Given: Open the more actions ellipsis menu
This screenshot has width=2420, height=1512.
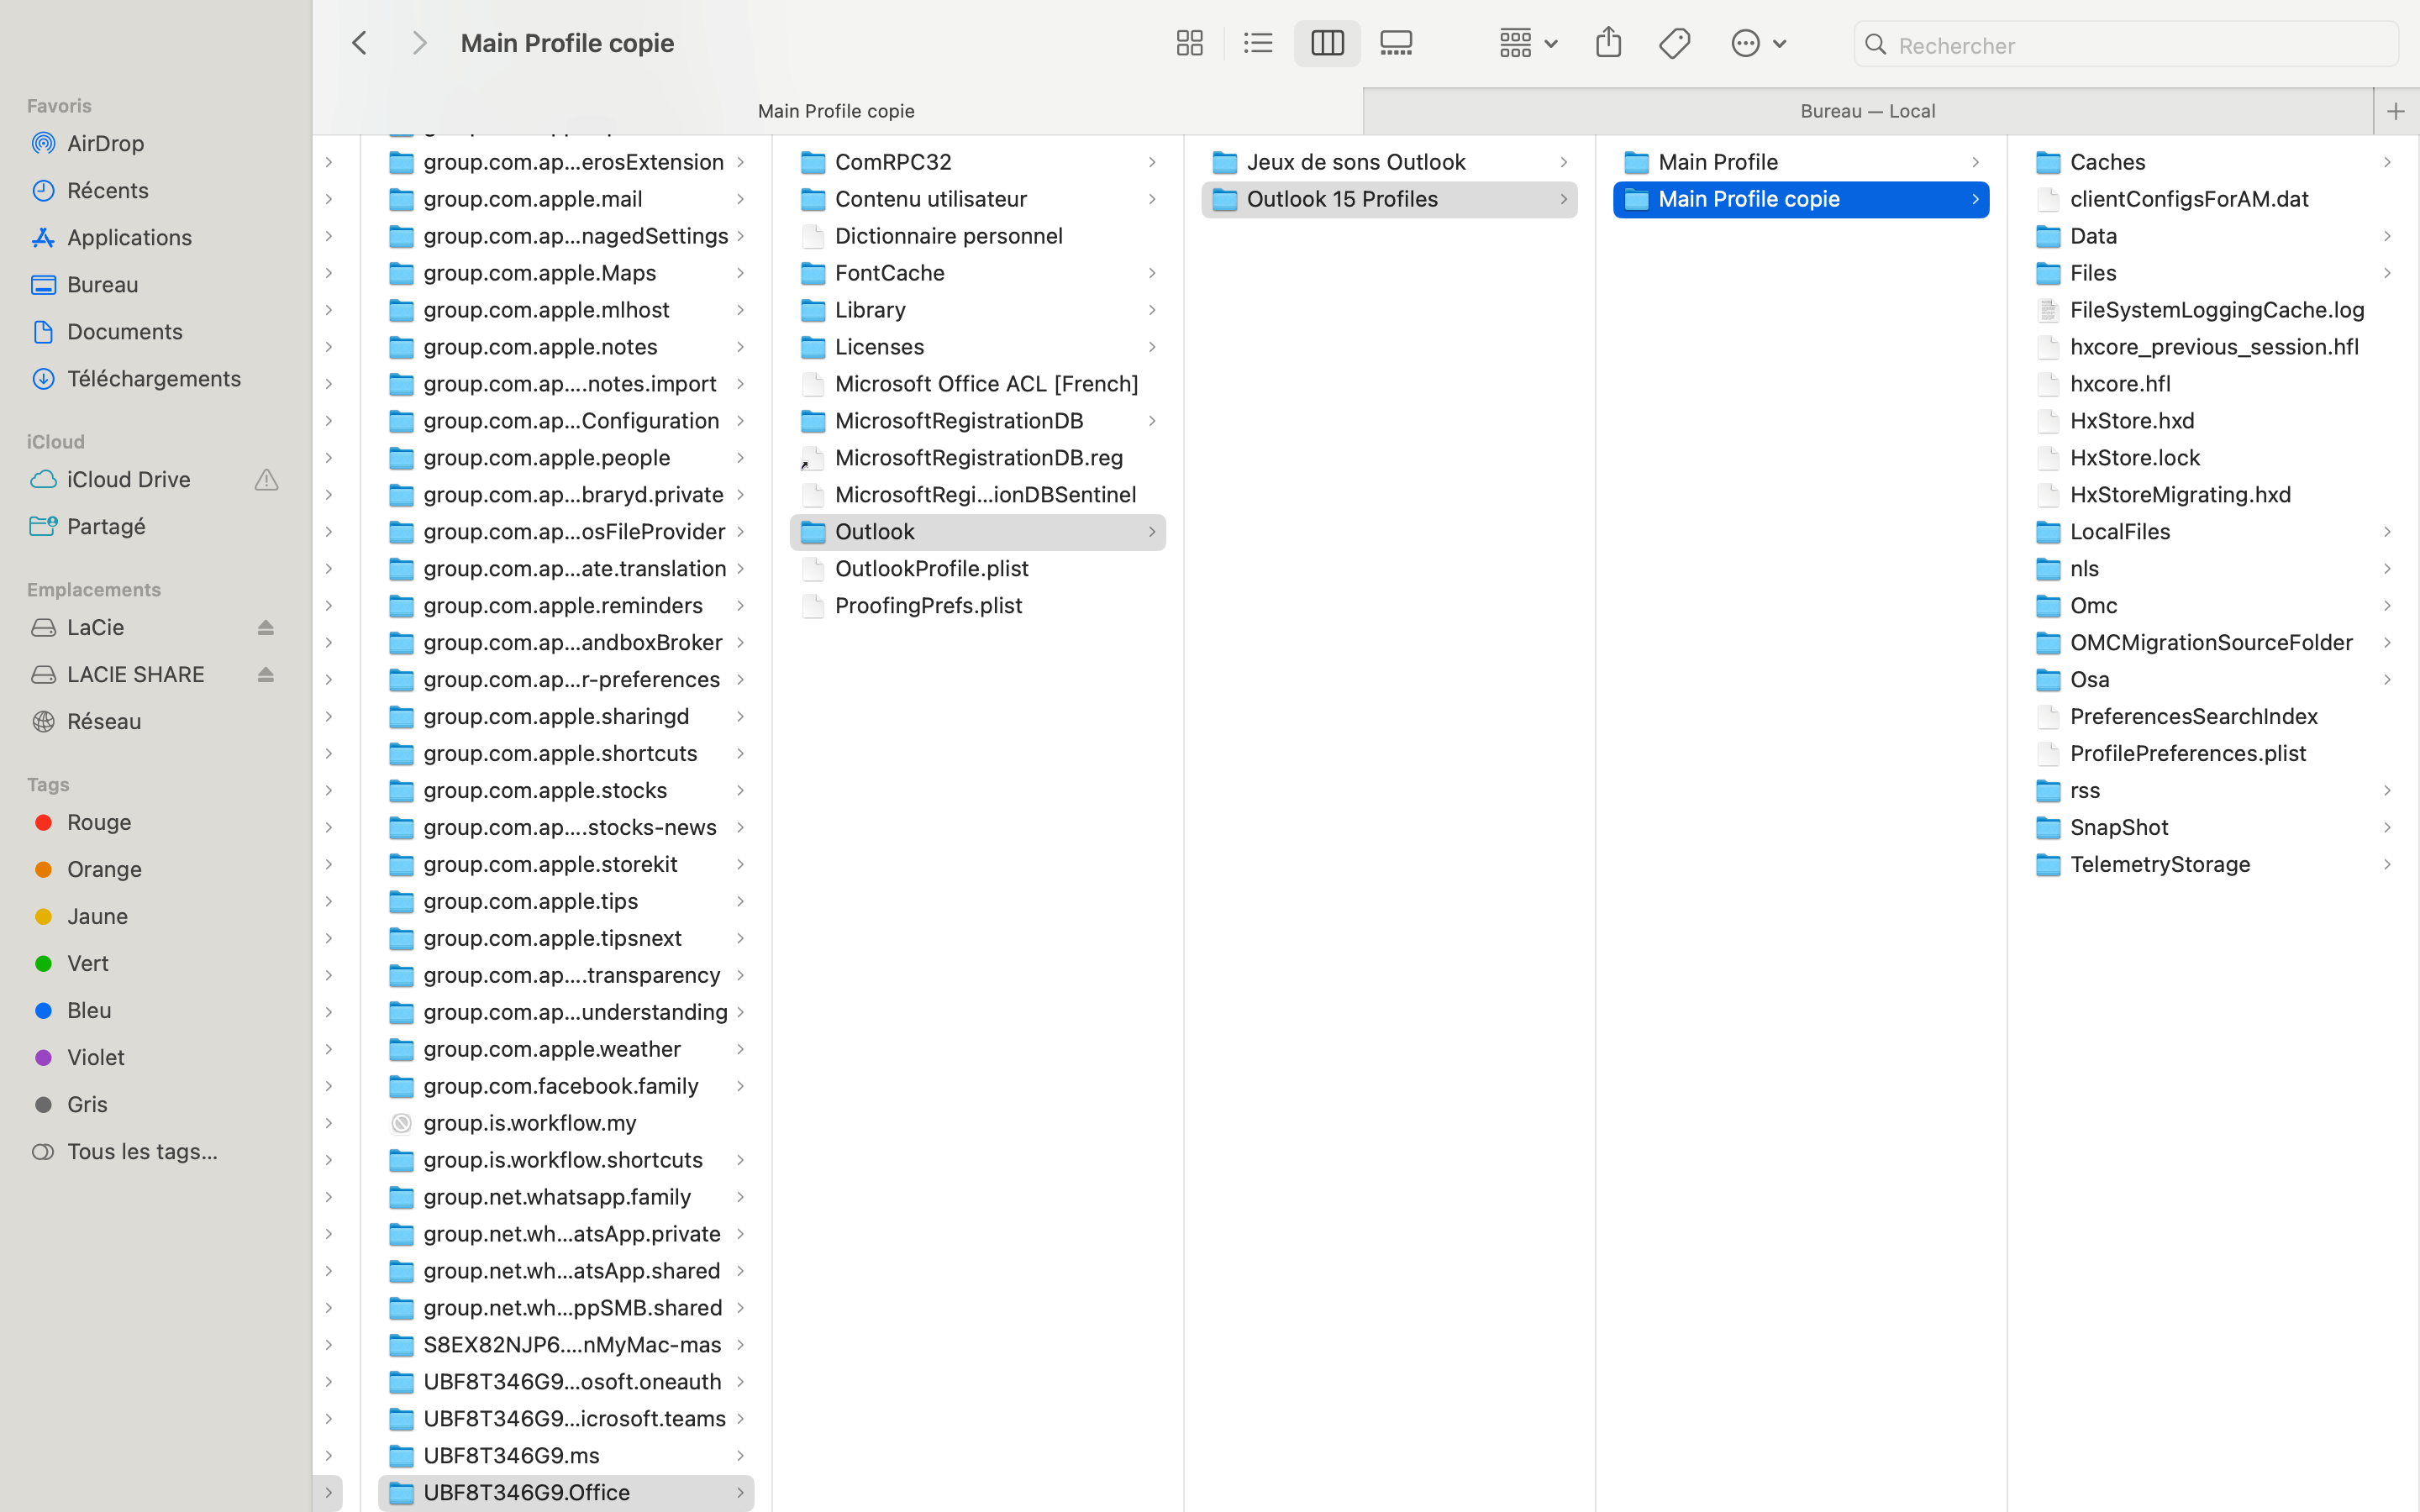Looking at the screenshot, I should click(1757, 43).
